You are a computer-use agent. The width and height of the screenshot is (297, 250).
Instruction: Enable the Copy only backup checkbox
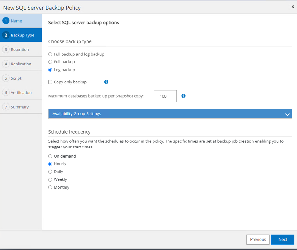coord(51,82)
